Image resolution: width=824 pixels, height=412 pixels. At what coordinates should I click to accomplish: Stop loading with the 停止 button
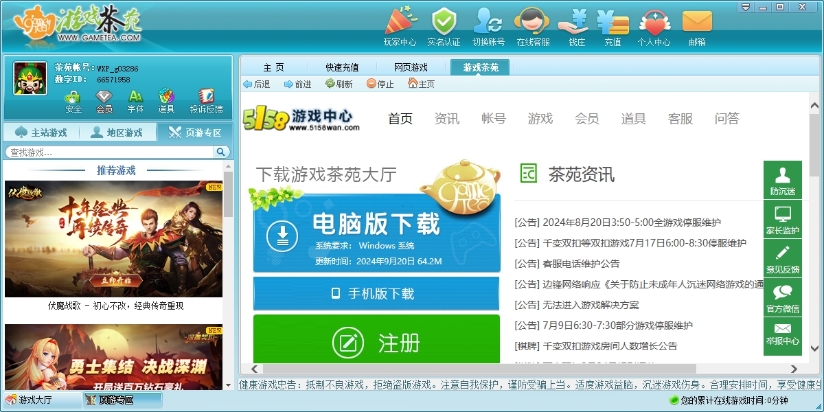pos(380,84)
